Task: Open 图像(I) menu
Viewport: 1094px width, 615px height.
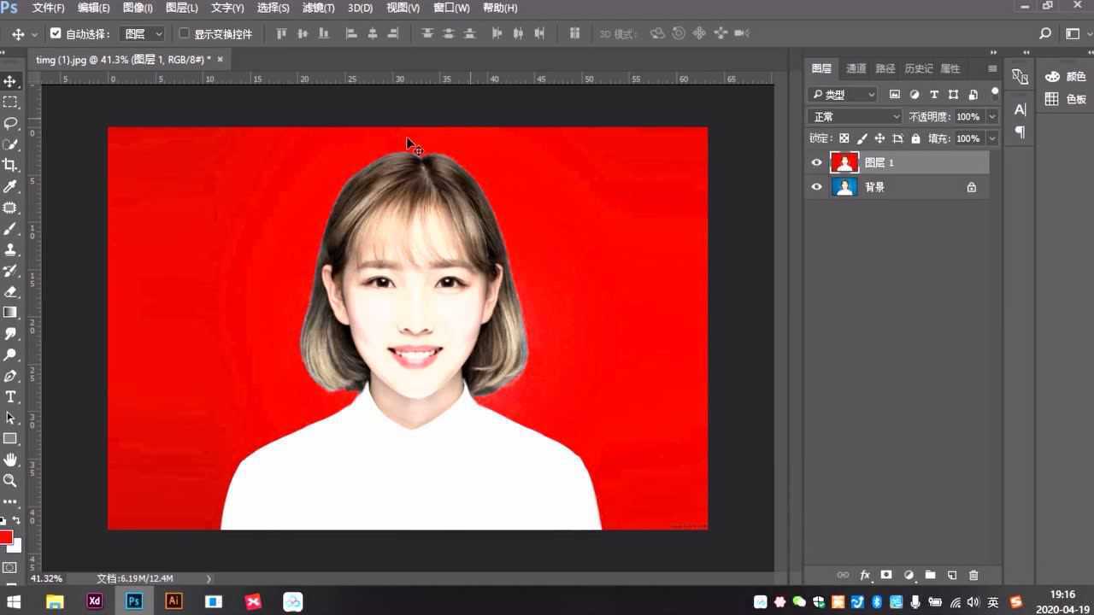Action: coord(138,8)
